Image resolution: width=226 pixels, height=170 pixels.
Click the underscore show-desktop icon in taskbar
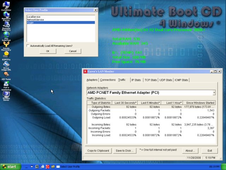point(26,168)
